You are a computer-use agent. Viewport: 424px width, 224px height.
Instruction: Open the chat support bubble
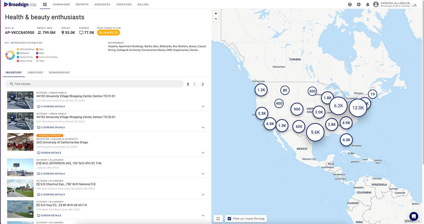tap(414, 216)
